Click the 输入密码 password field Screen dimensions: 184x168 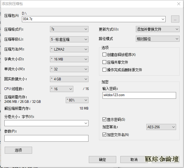[139, 95]
